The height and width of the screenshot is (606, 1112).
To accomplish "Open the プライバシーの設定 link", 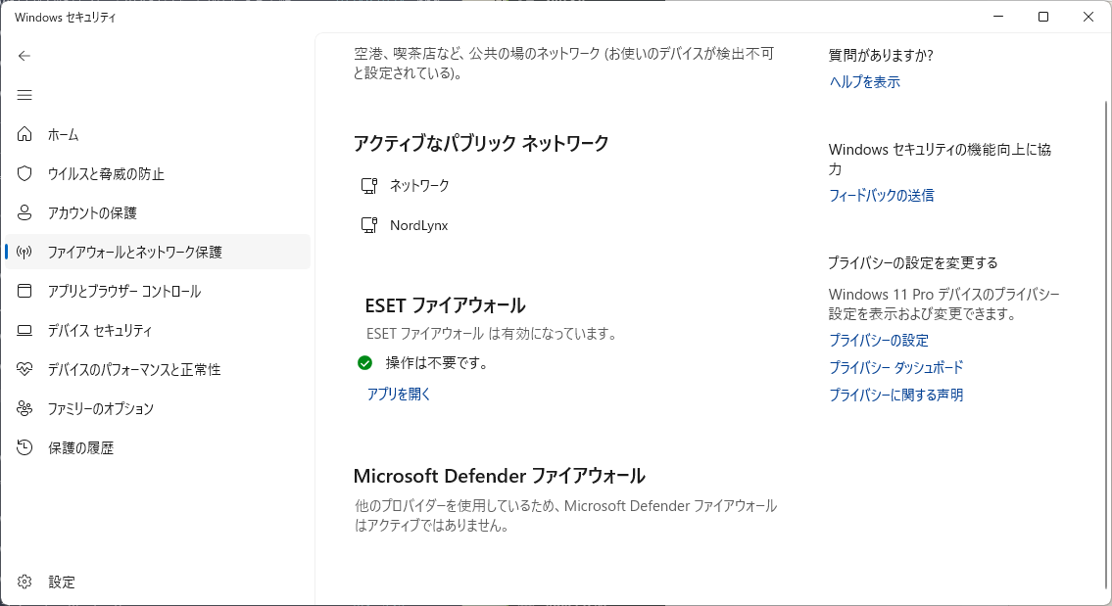I will pyautogui.click(x=878, y=341).
